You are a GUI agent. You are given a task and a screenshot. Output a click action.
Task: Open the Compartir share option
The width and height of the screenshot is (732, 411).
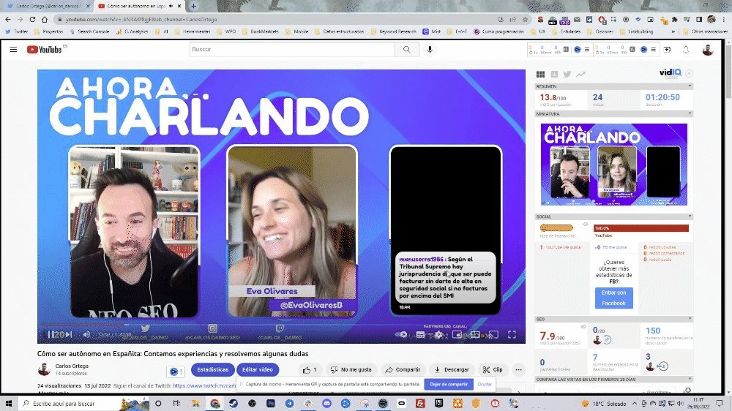pos(403,369)
